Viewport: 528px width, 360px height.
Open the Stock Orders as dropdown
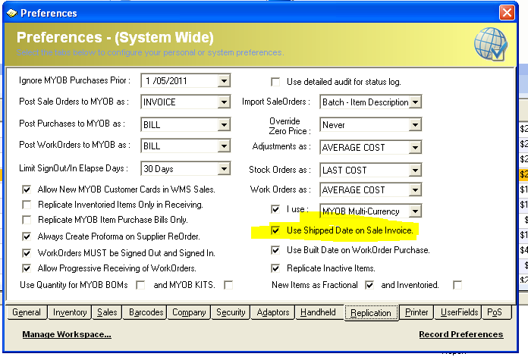coord(415,171)
